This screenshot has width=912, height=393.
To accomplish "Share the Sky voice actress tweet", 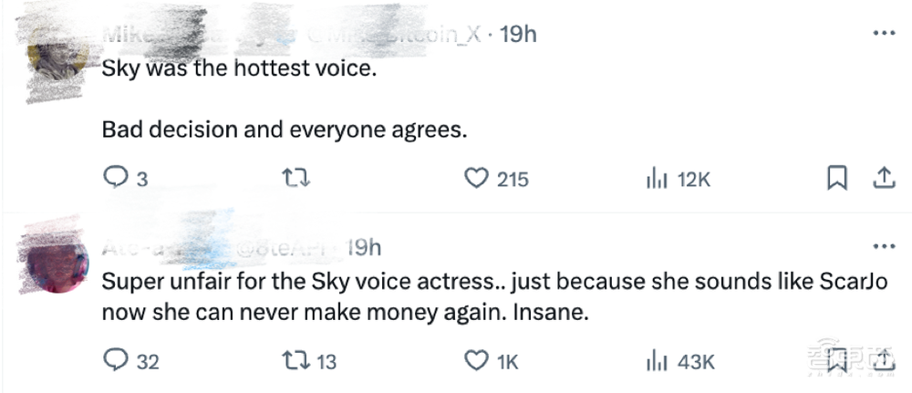I will click(x=883, y=361).
